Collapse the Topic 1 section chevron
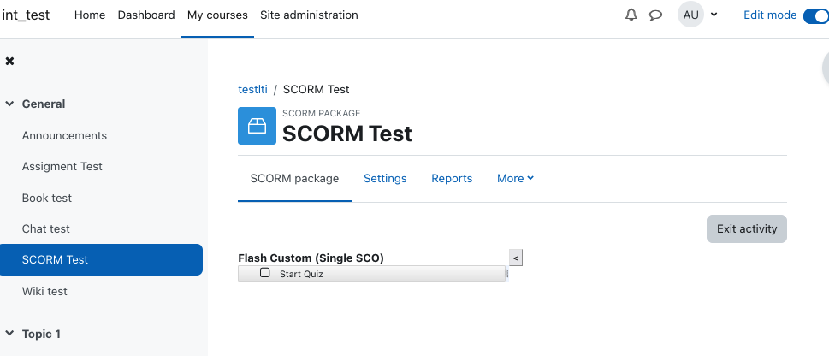Image resolution: width=829 pixels, height=356 pixels. click(9, 333)
